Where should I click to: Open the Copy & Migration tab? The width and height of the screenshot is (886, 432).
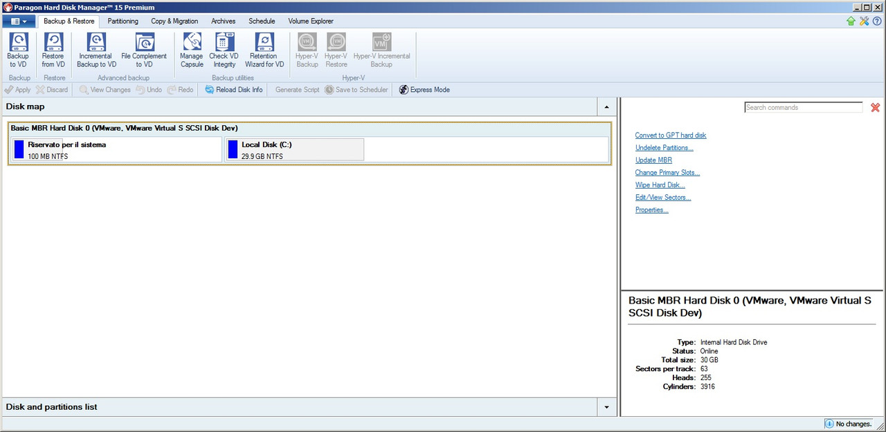(174, 21)
